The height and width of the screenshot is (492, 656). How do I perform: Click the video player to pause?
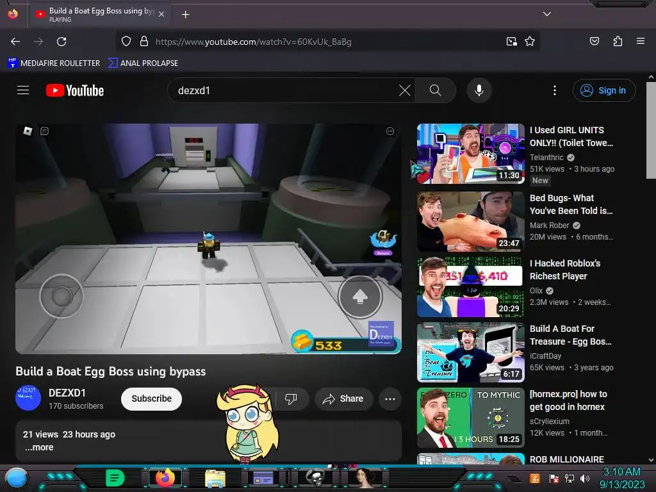click(x=208, y=238)
